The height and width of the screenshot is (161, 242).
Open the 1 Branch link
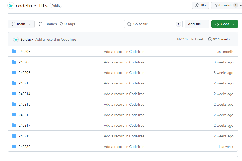pyautogui.click(x=48, y=24)
